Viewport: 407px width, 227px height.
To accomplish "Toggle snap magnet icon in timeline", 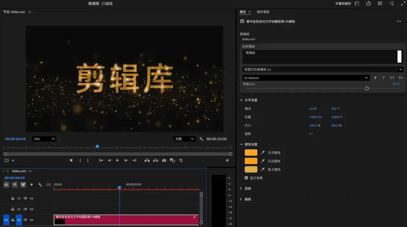I will click(x=15, y=184).
